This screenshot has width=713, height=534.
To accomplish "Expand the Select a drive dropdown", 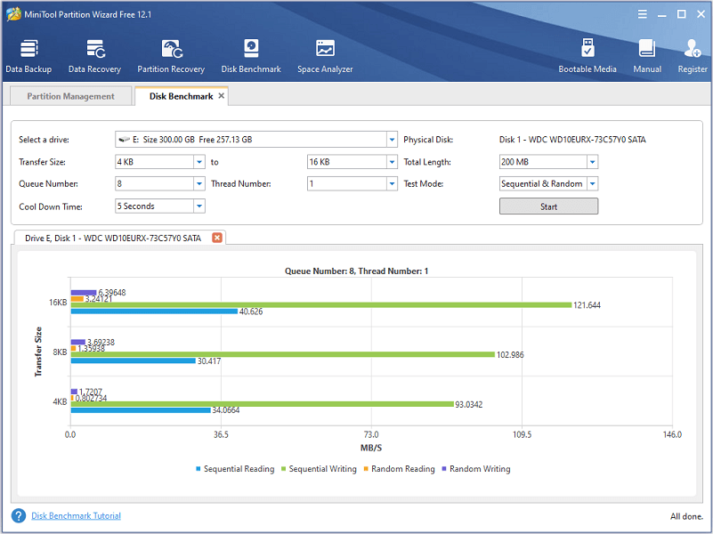I will tap(392, 140).
